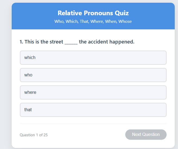Choose the "who" answer option
Image resolution: width=178 pixels, height=149 pixels.
(93, 75)
